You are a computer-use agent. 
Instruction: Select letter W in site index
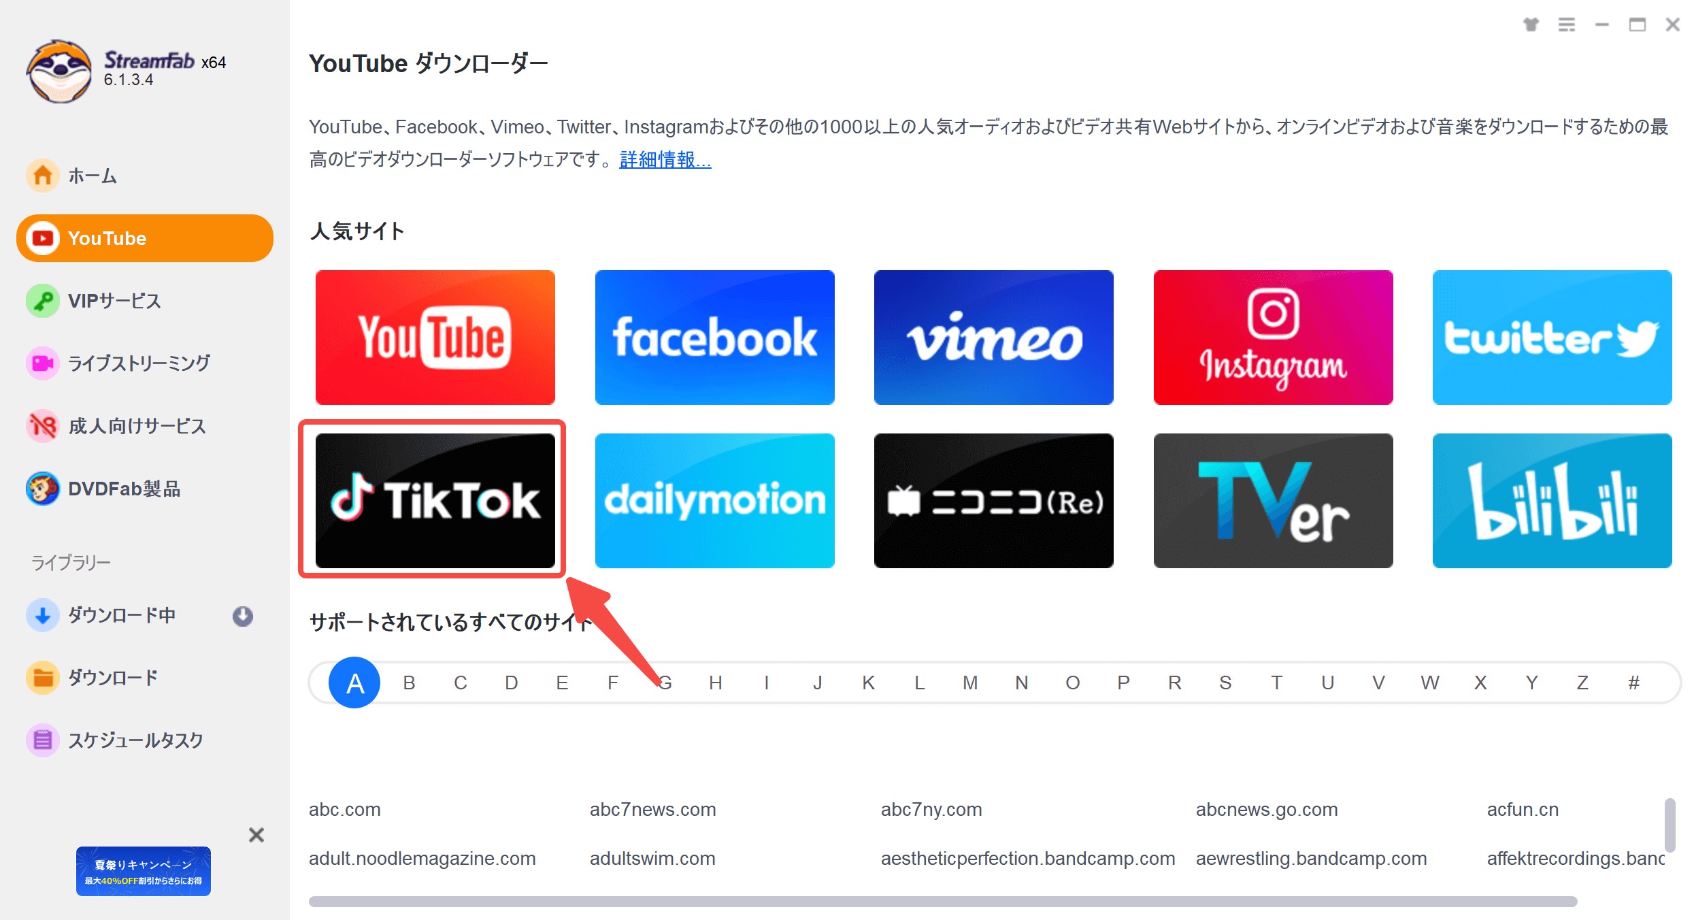pos(1429,683)
